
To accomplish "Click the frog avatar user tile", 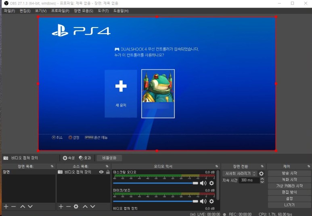I will coord(158,93).
